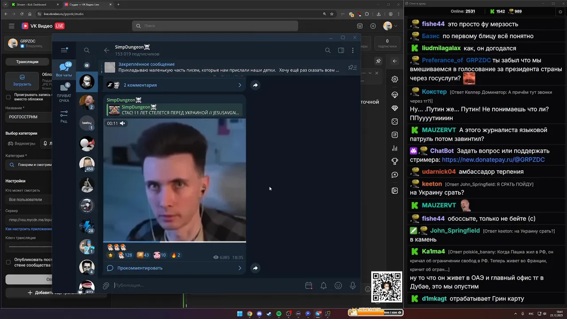567x319 pixels.
Task: Open Spotify from the taskbar
Action: coord(279,314)
